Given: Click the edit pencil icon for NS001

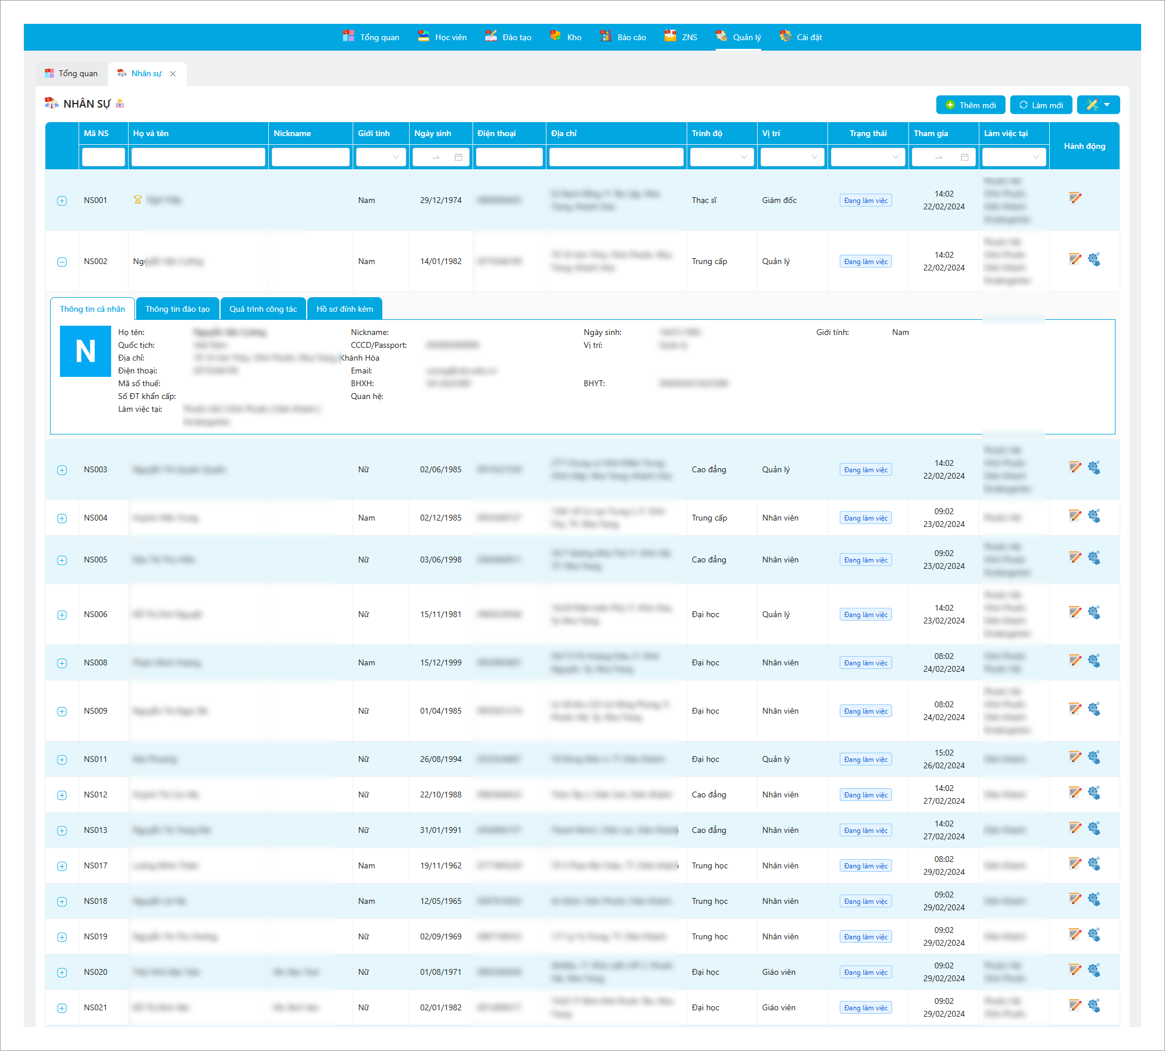Looking at the screenshot, I should 1075,198.
